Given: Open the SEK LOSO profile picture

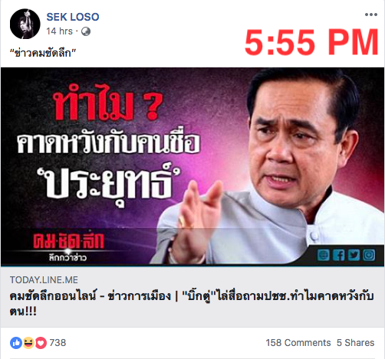Looking at the screenshot, I should [25, 24].
